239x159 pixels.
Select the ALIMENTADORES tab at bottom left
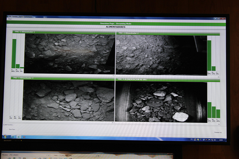(x=8, y=125)
